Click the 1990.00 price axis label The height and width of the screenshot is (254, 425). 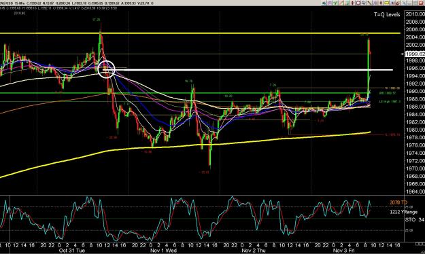tap(415, 91)
